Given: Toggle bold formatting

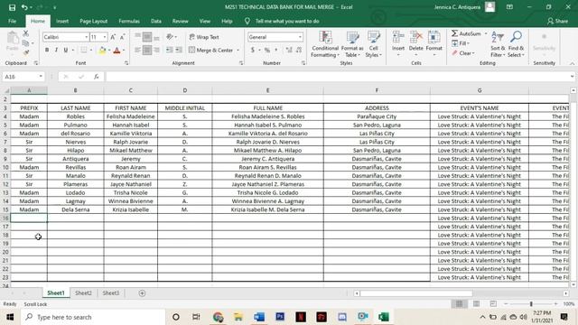Looking at the screenshot, I should 47,50.
